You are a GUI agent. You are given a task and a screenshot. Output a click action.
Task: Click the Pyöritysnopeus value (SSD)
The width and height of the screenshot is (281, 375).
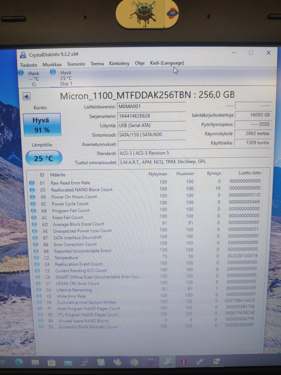click(253, 124)
